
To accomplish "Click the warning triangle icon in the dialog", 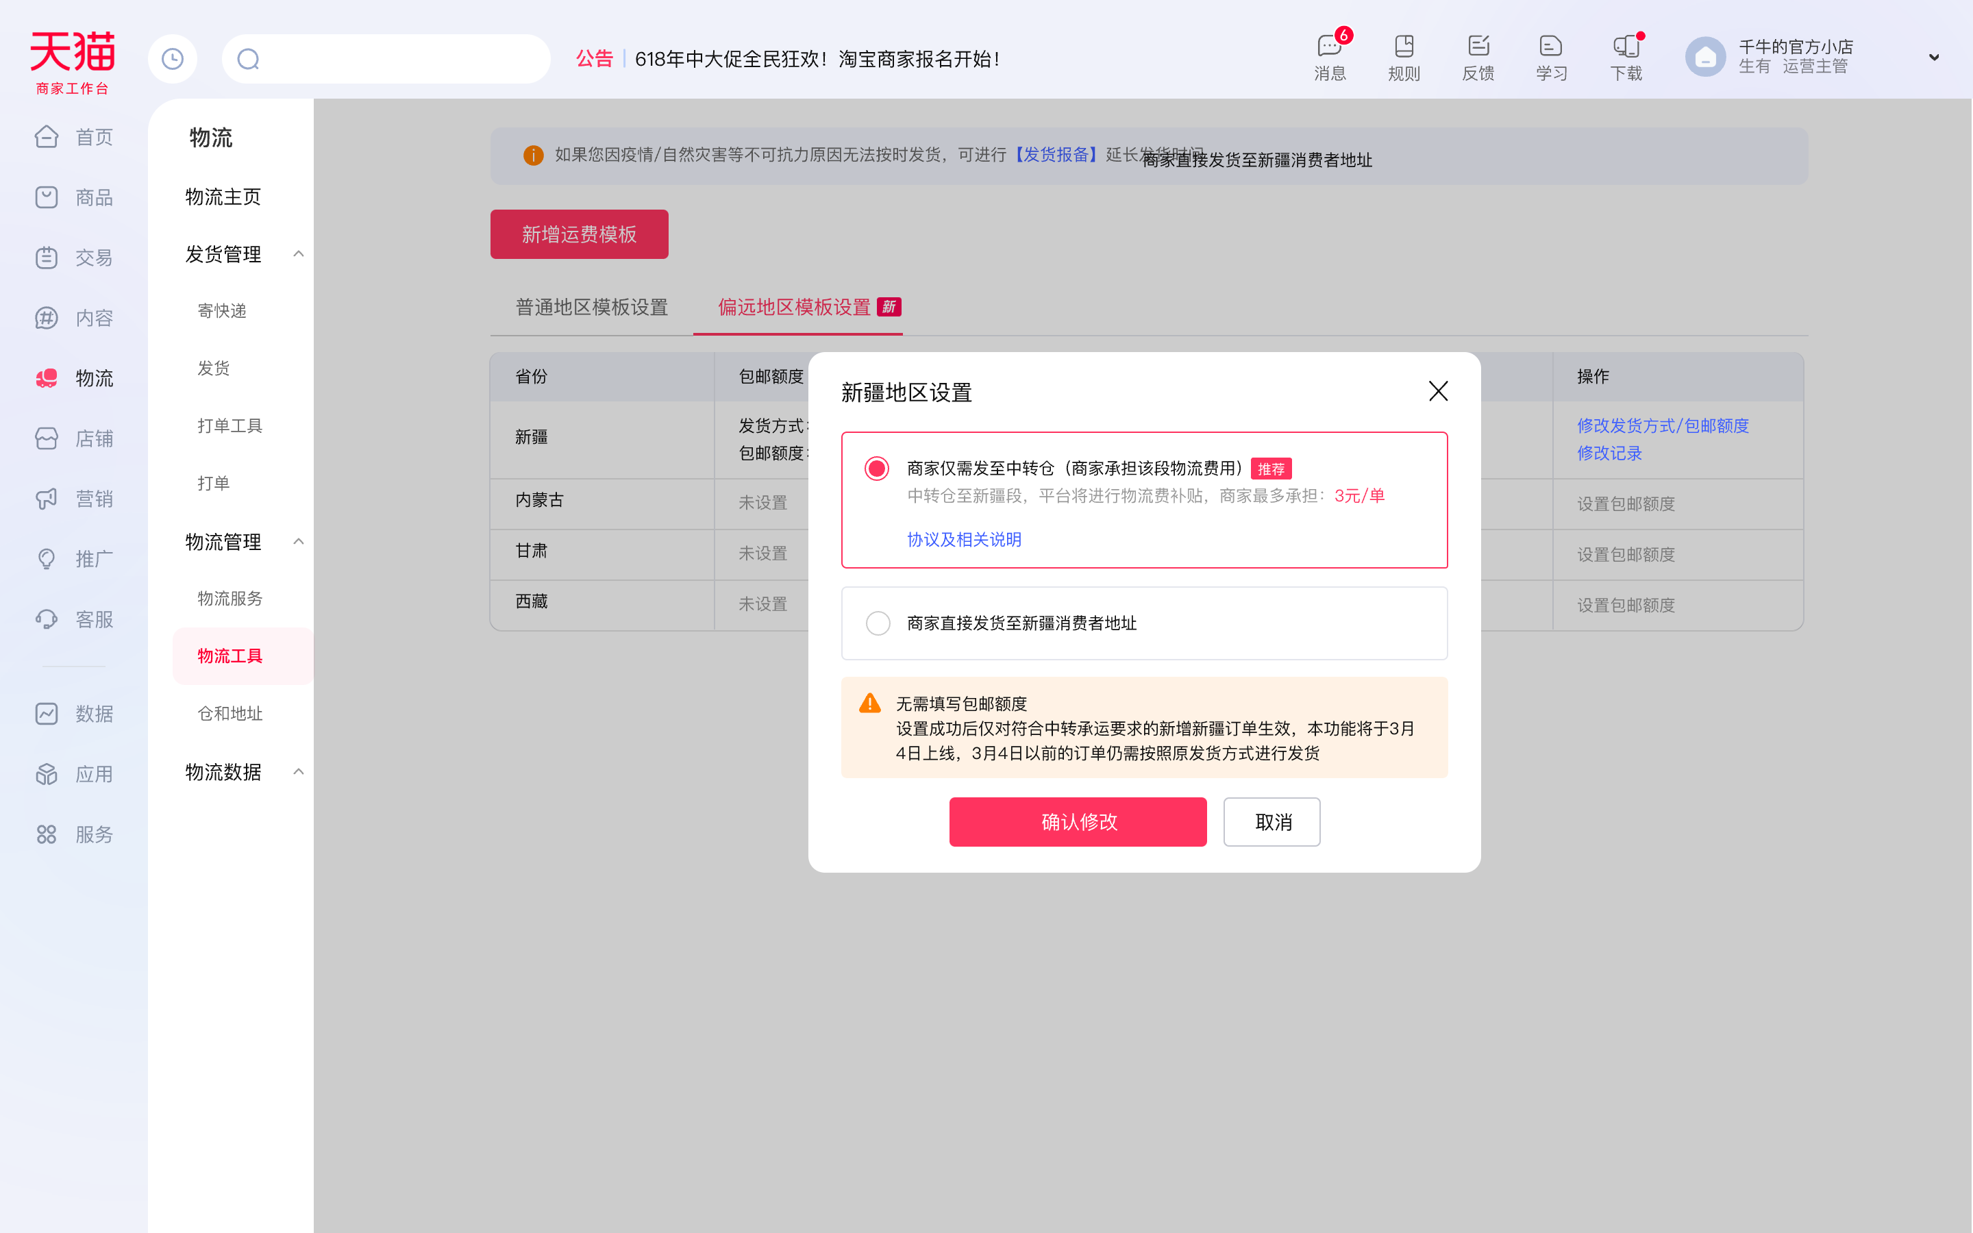I will [870, 703].
